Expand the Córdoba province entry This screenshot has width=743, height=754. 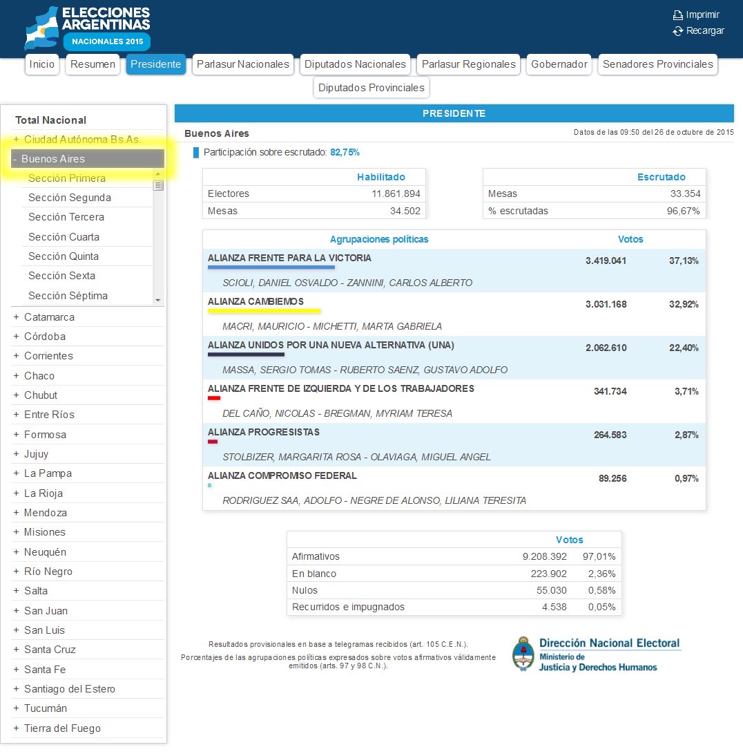point(17,337)
